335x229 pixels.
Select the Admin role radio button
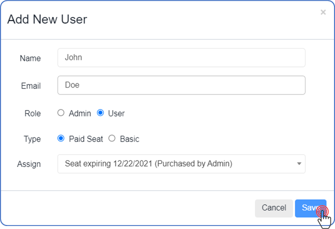click(x=61, y=113)
